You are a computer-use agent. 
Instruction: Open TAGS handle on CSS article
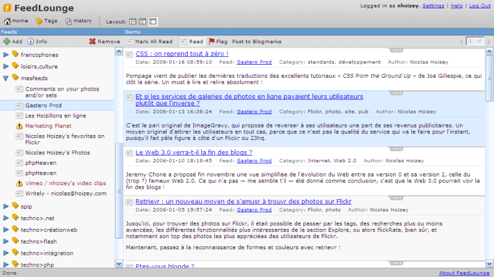tap(396, 51)
